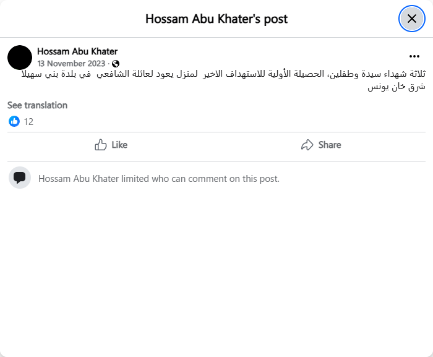This screenshot has height=357, width=433.
Task: Select the Share text label
Action: [330, 145]
